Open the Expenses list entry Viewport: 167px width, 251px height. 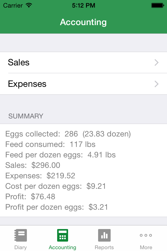click(x=27, y=84)
